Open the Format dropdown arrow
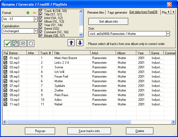 [36, 19]
